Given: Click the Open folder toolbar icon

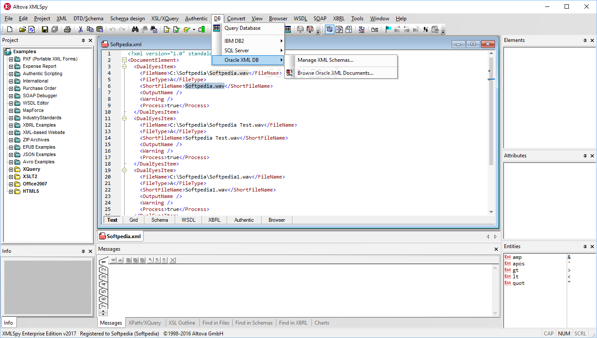Looking at the screenshot, I should [22, 29].
